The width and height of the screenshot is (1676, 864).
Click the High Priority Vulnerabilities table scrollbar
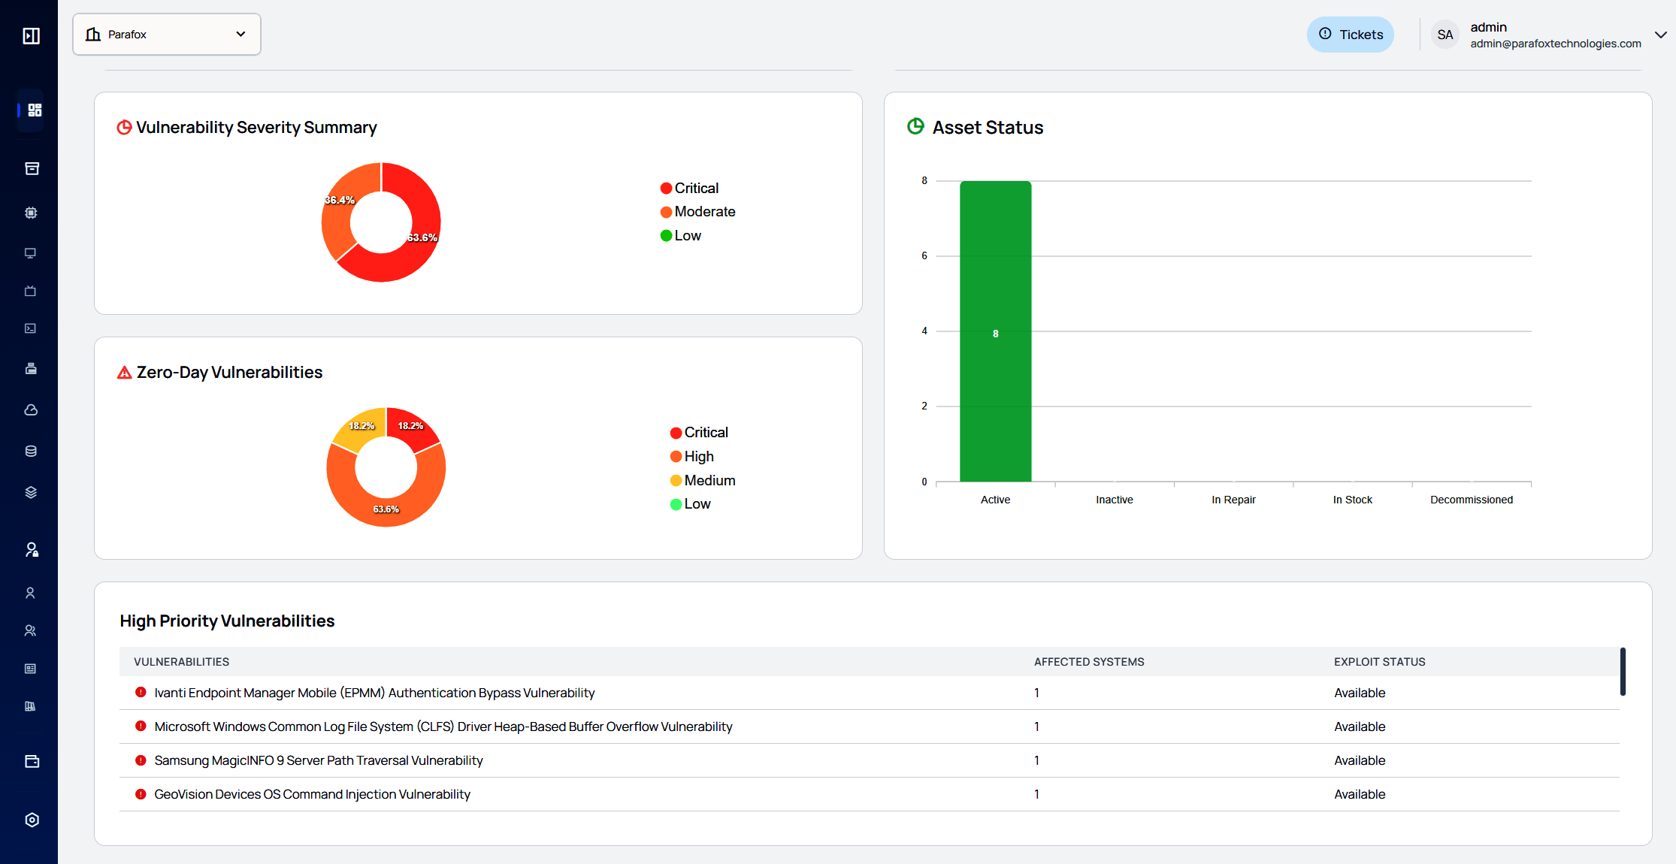pyautogui.click(x=1623, y=671)
